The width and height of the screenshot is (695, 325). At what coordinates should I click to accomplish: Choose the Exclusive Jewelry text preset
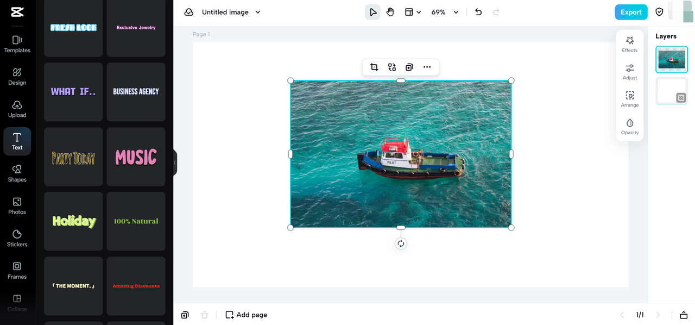click(x=136, y=28)
